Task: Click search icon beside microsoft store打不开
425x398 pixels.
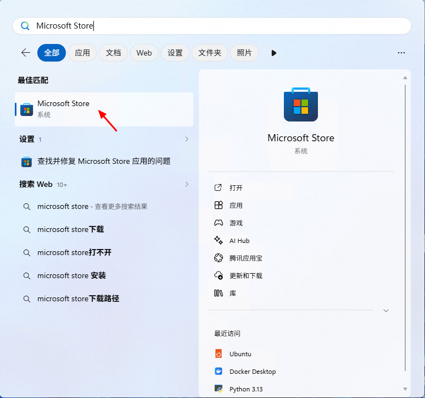Action: pos(26,253)
